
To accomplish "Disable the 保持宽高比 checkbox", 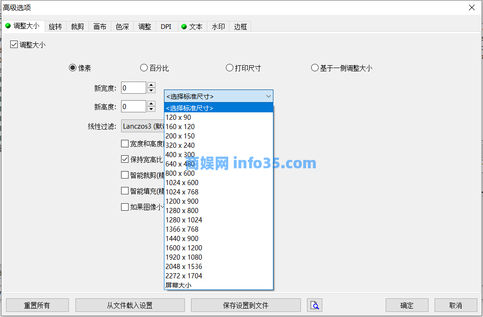I will tap(125, 159).
